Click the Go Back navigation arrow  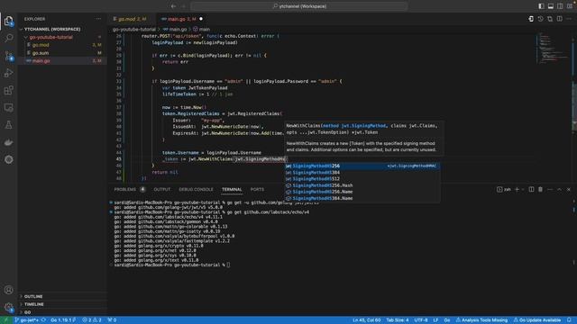coord(173,6)
